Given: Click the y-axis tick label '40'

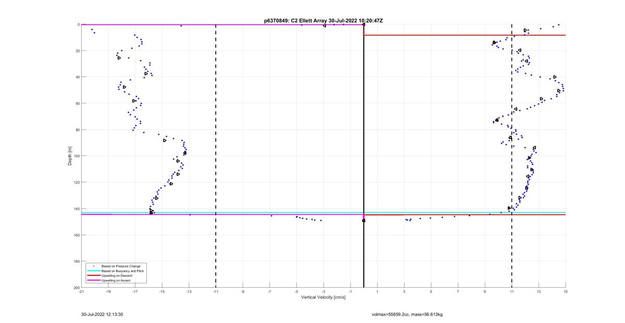Looking at the screenshot, I should (77, 77).
